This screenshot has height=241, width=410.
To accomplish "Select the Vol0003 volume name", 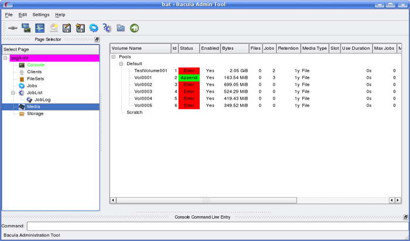I will click(143, 91).
